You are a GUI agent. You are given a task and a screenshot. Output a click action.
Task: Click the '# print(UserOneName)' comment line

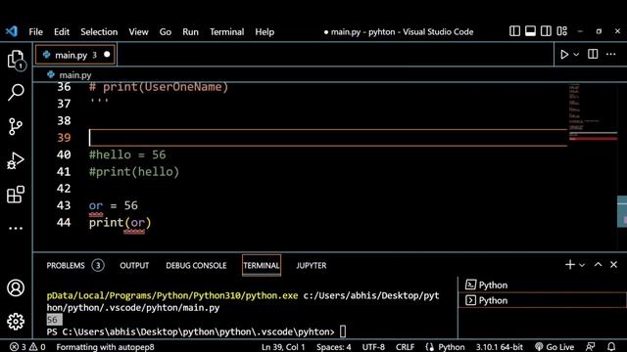(159, 87)
